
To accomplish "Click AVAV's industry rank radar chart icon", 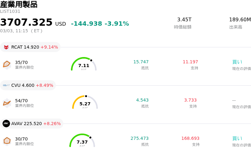I will point(7,141).
